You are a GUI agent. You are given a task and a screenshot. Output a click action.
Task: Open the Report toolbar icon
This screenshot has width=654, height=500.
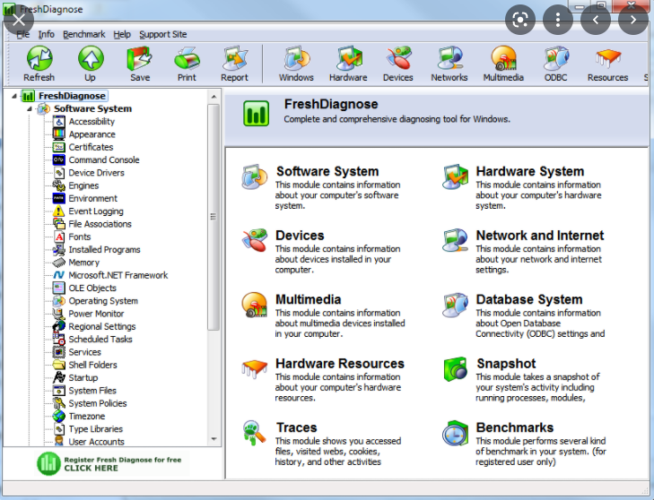pos(234,58)
